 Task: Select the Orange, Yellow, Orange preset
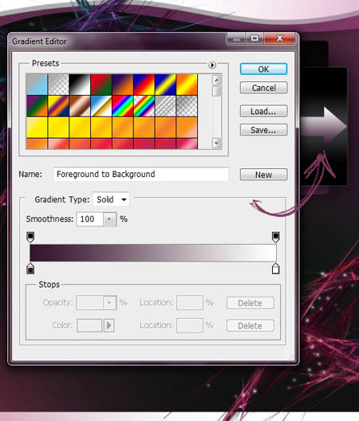pos(187,85)
